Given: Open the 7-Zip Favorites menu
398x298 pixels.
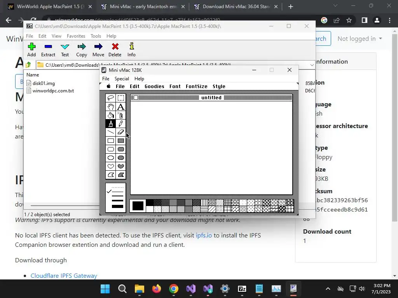Looking at the screenshot, I should tap(76, 36).
